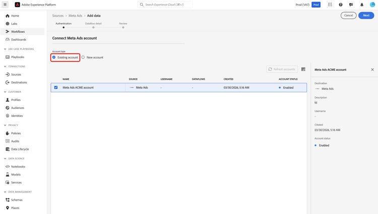Click the Sources arrow icon
The image size is (378, 214).
(8, 74)
